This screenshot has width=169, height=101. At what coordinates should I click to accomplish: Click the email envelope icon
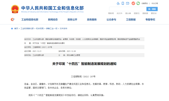[128, 3]
